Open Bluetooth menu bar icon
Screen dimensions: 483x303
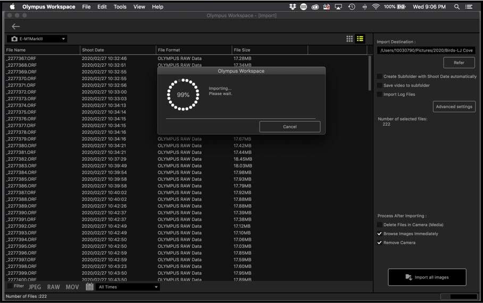(x=364, y=7)
